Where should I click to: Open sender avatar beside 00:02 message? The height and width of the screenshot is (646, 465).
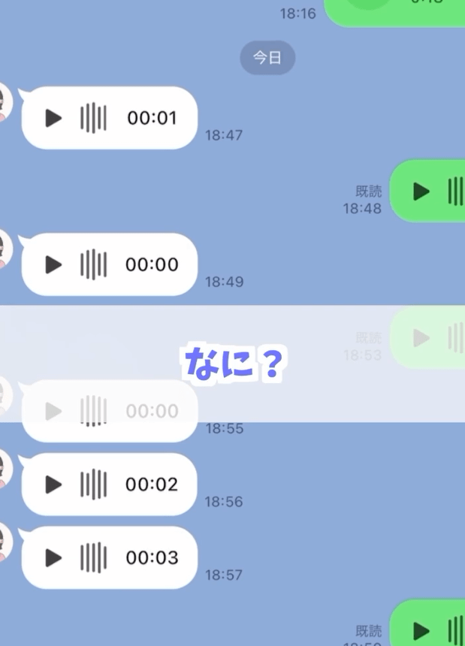pyautogui.click(x=5, y=469)
